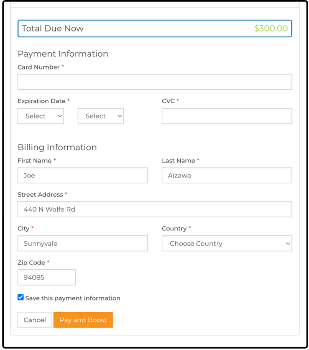
Task: Click the Last Name field containing Aizawa
Action: [x=227, y=175]
